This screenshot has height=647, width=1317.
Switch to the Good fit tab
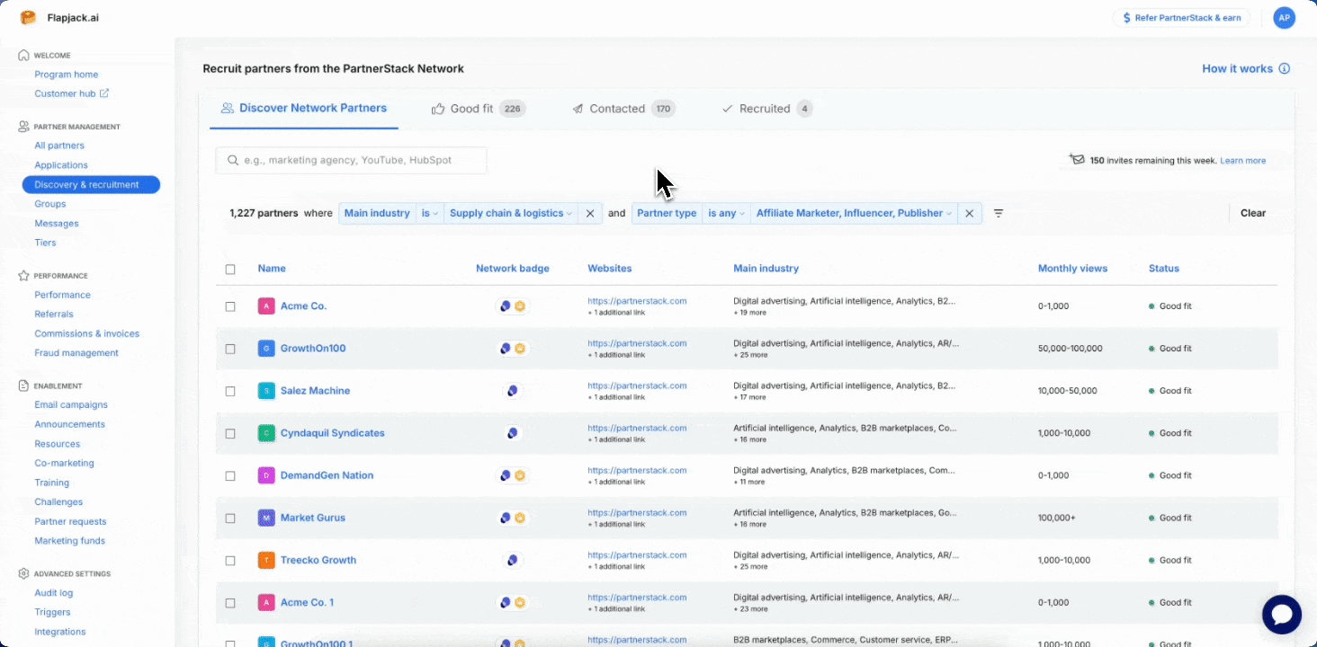[479, 109]
